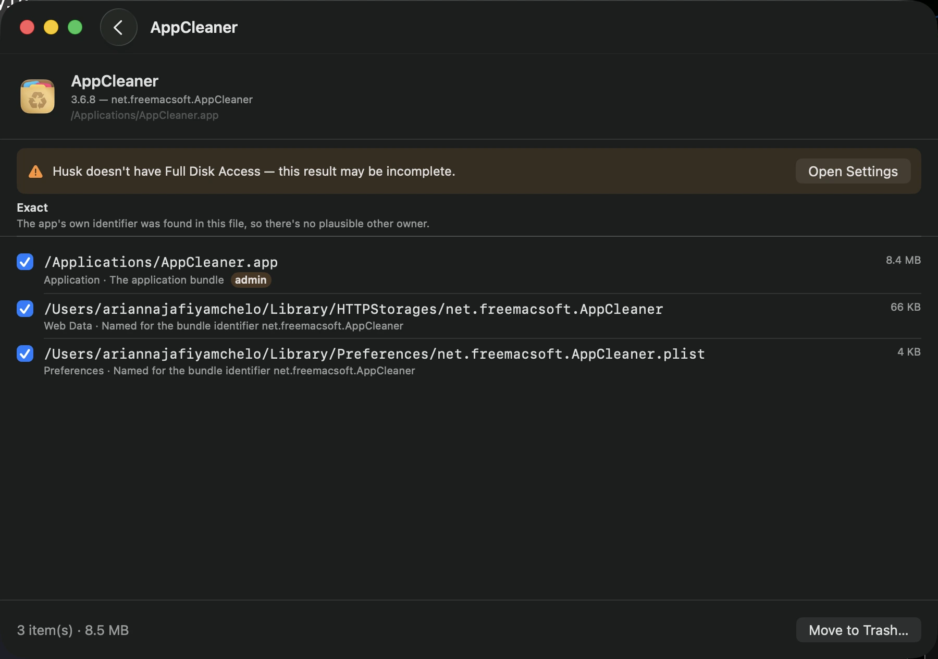Click the large AppCleaner app name heading
938x659 pixels.
(115, 81)
